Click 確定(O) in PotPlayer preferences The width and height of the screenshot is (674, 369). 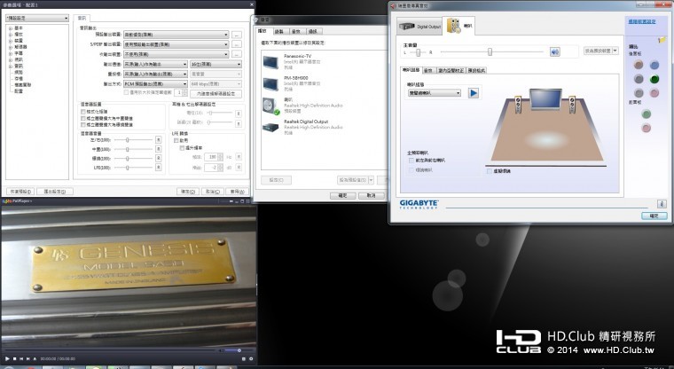(x=187, y=192)
